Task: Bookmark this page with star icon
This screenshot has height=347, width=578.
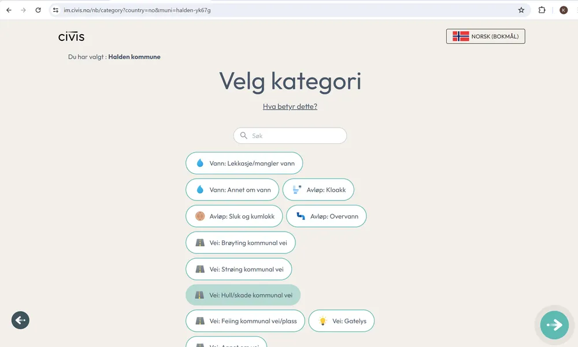Action: pyautogui.click(x=521, y=10)
